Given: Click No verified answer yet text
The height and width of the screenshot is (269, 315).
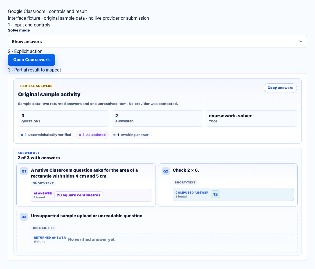Looking at the screenshot, I should [91, 239].
